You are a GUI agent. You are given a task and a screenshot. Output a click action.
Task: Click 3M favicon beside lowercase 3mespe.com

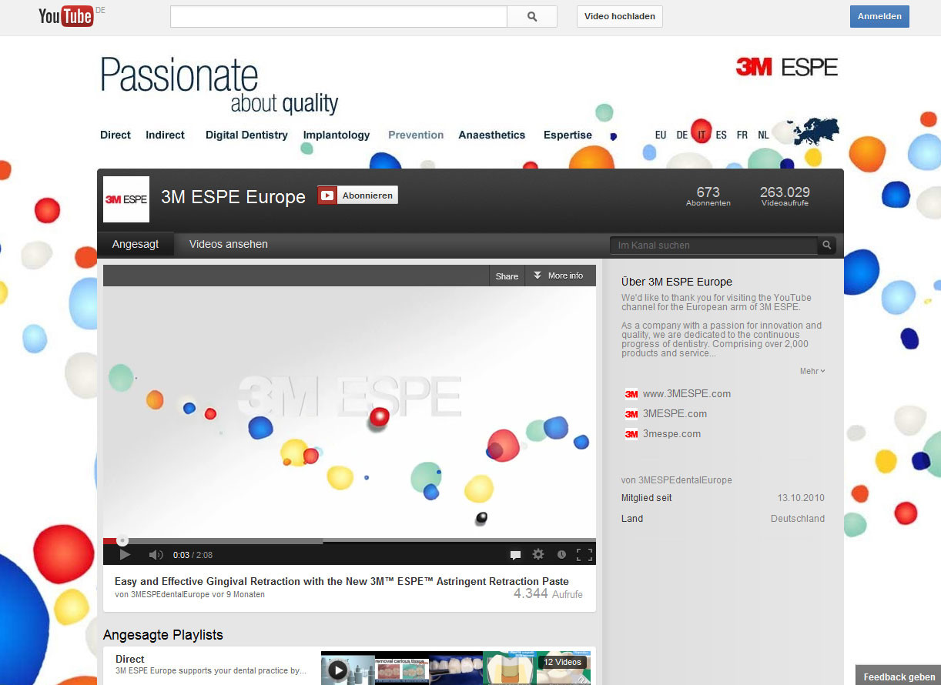tap(631, 434)
